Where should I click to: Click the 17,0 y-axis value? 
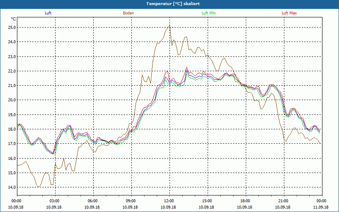(12, 144)
